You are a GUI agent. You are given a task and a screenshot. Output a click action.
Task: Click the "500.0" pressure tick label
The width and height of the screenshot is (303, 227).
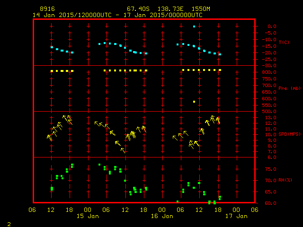[269, 112]
